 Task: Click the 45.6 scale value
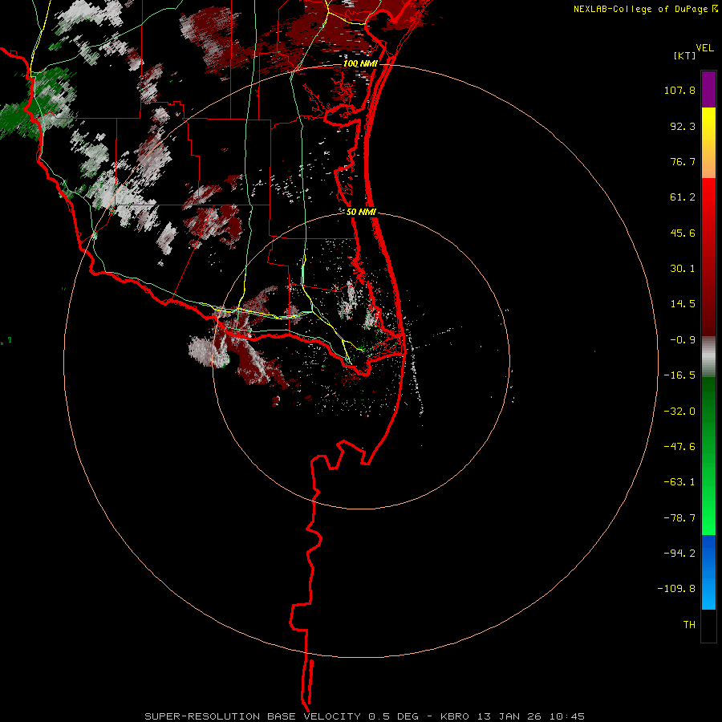click(x=683, y=233)
